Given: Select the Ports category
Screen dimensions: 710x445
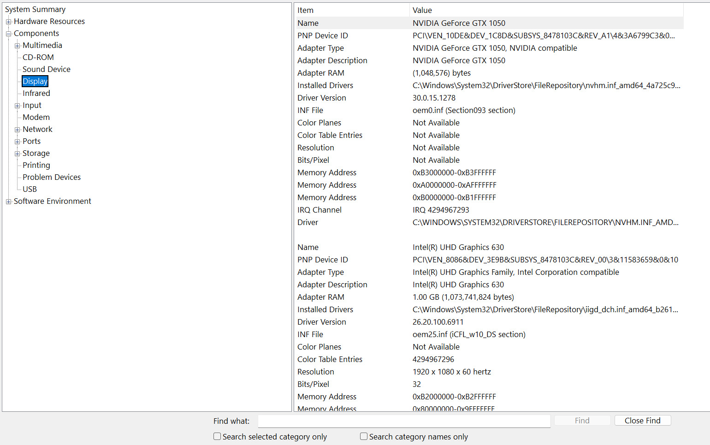Looking at the screenshot, I should [x=31, y=141].
